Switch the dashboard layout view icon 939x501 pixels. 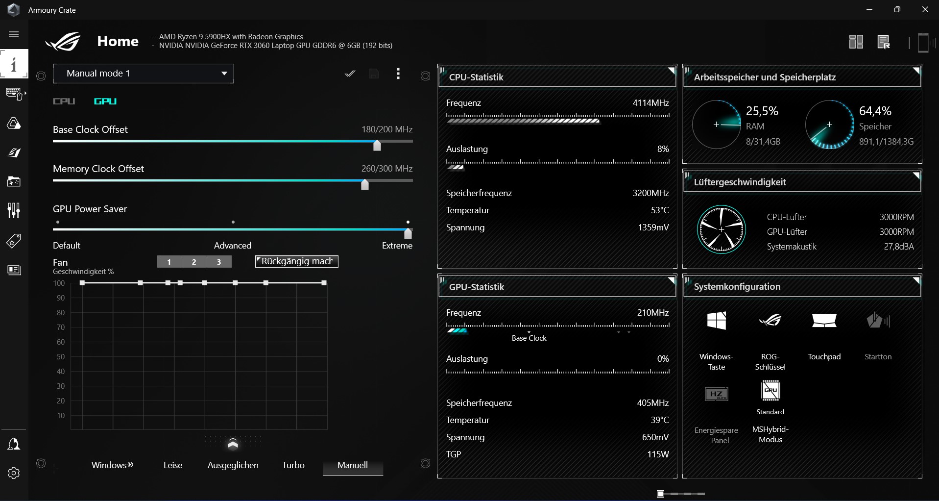[856, 42]
